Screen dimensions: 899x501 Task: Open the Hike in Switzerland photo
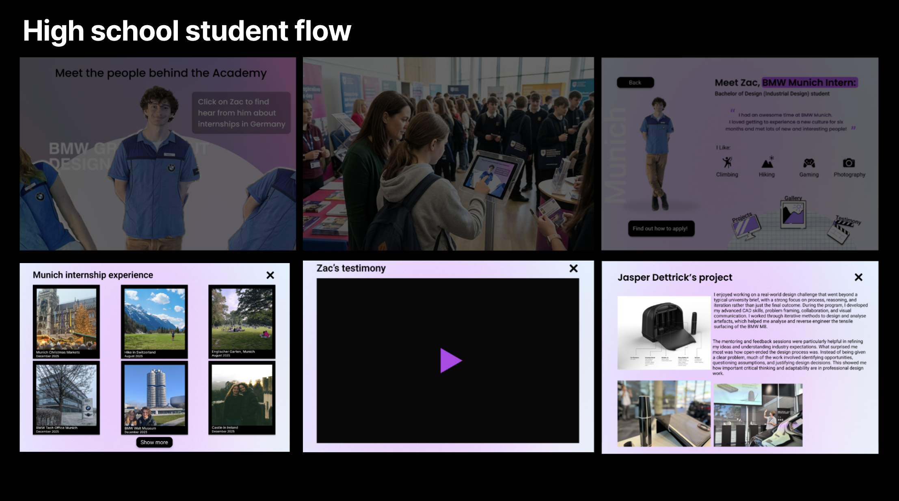[154, 322]
